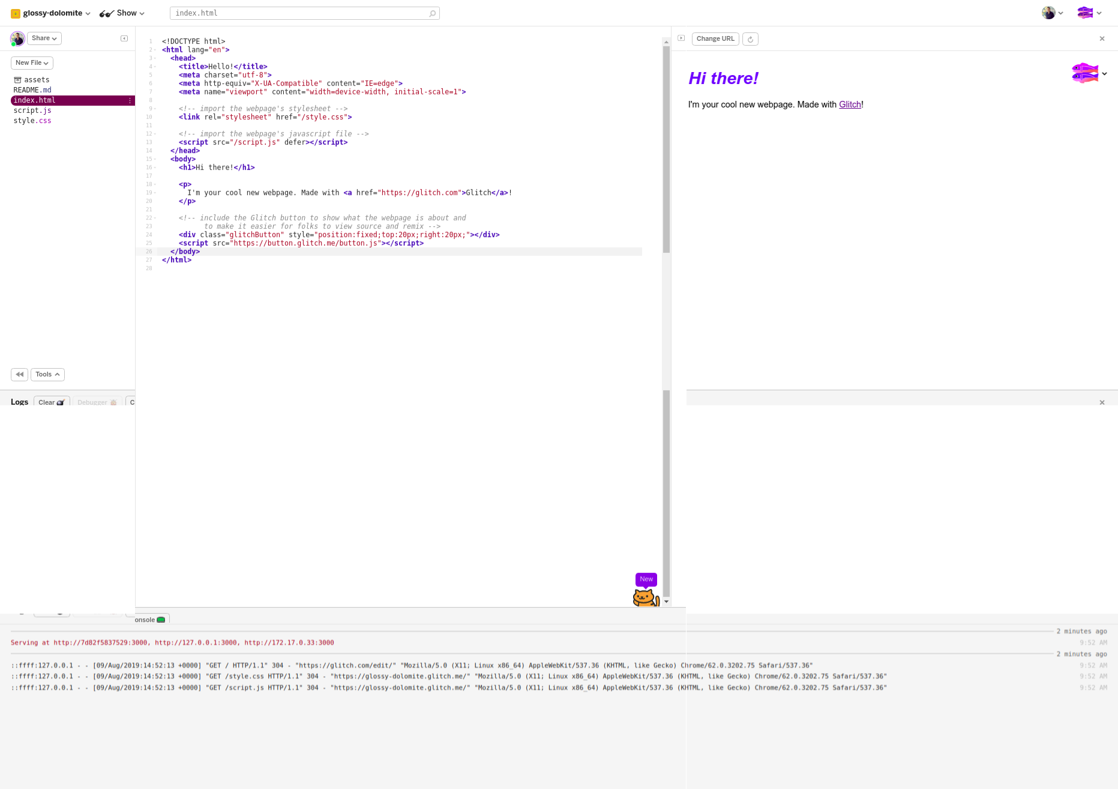Click the editor scrollbar up arrow
1118x789 pixels.
click(x=666, y=42)
